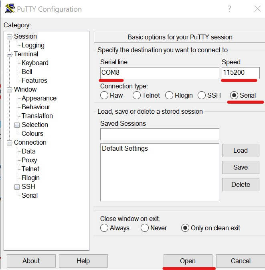Screen dimensions: 265x270
Task: Click the Serial line field containing COM8
Action: pos(160,73)
